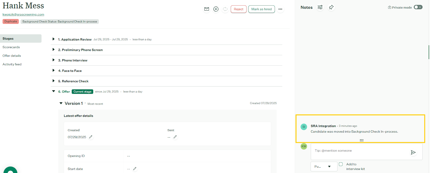Click the Mark as hired button
The width and height of the screenshot is (430, 173).
(261, 9)
